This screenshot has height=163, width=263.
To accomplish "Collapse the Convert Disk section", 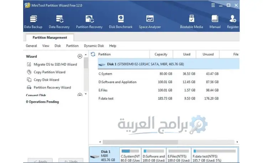I will 80,95.
